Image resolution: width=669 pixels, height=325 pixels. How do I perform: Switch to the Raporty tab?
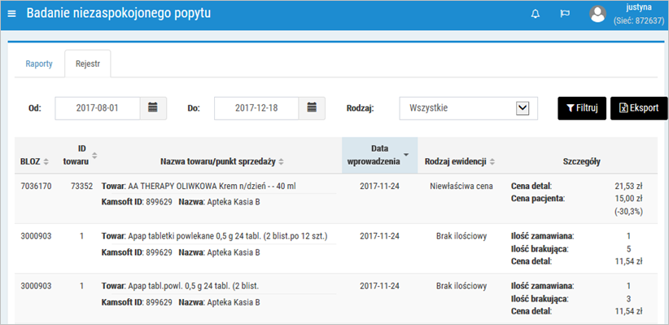point(39,64)
